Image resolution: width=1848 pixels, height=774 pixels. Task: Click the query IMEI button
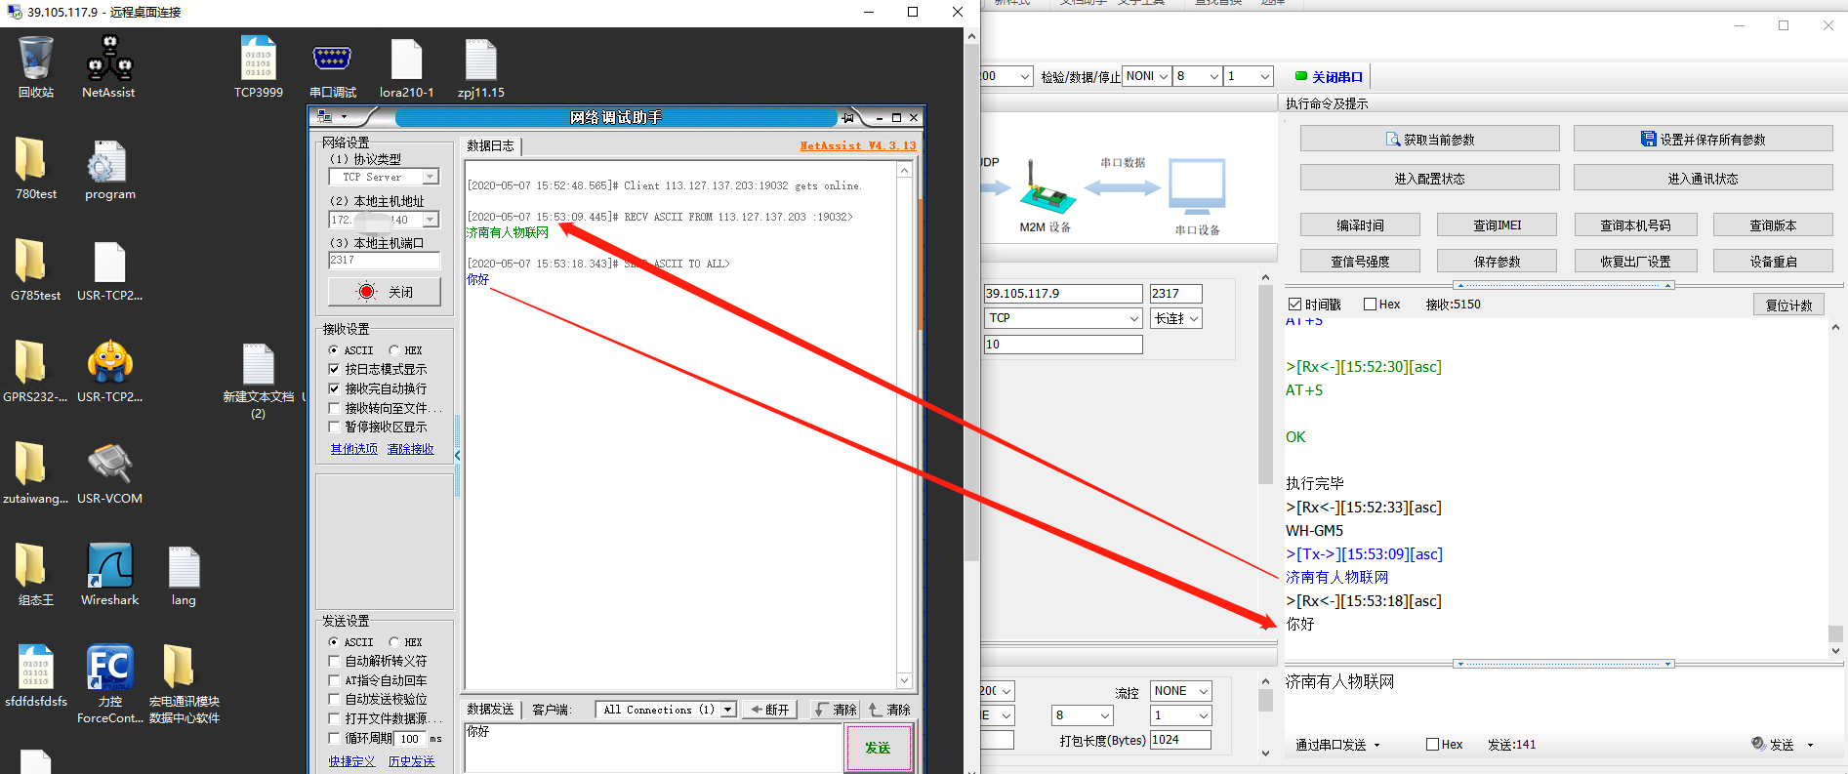(1497, 225)
